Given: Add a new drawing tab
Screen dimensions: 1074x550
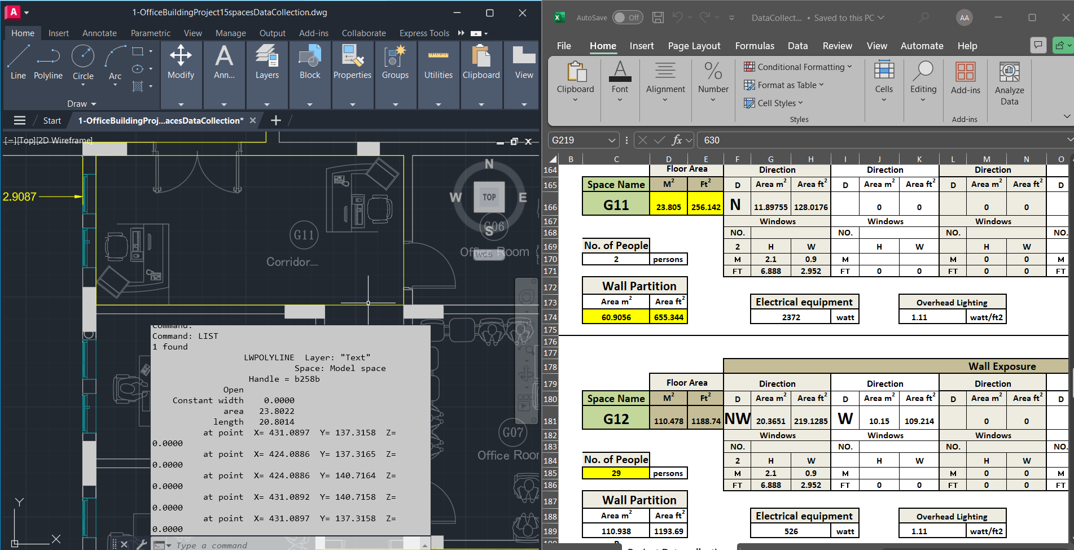Looking at the screenshot, I should pyautogui.click(x=276, y=120).
